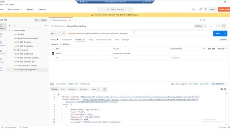Click the sync cloud icon in header

click(x=194, y=9)
